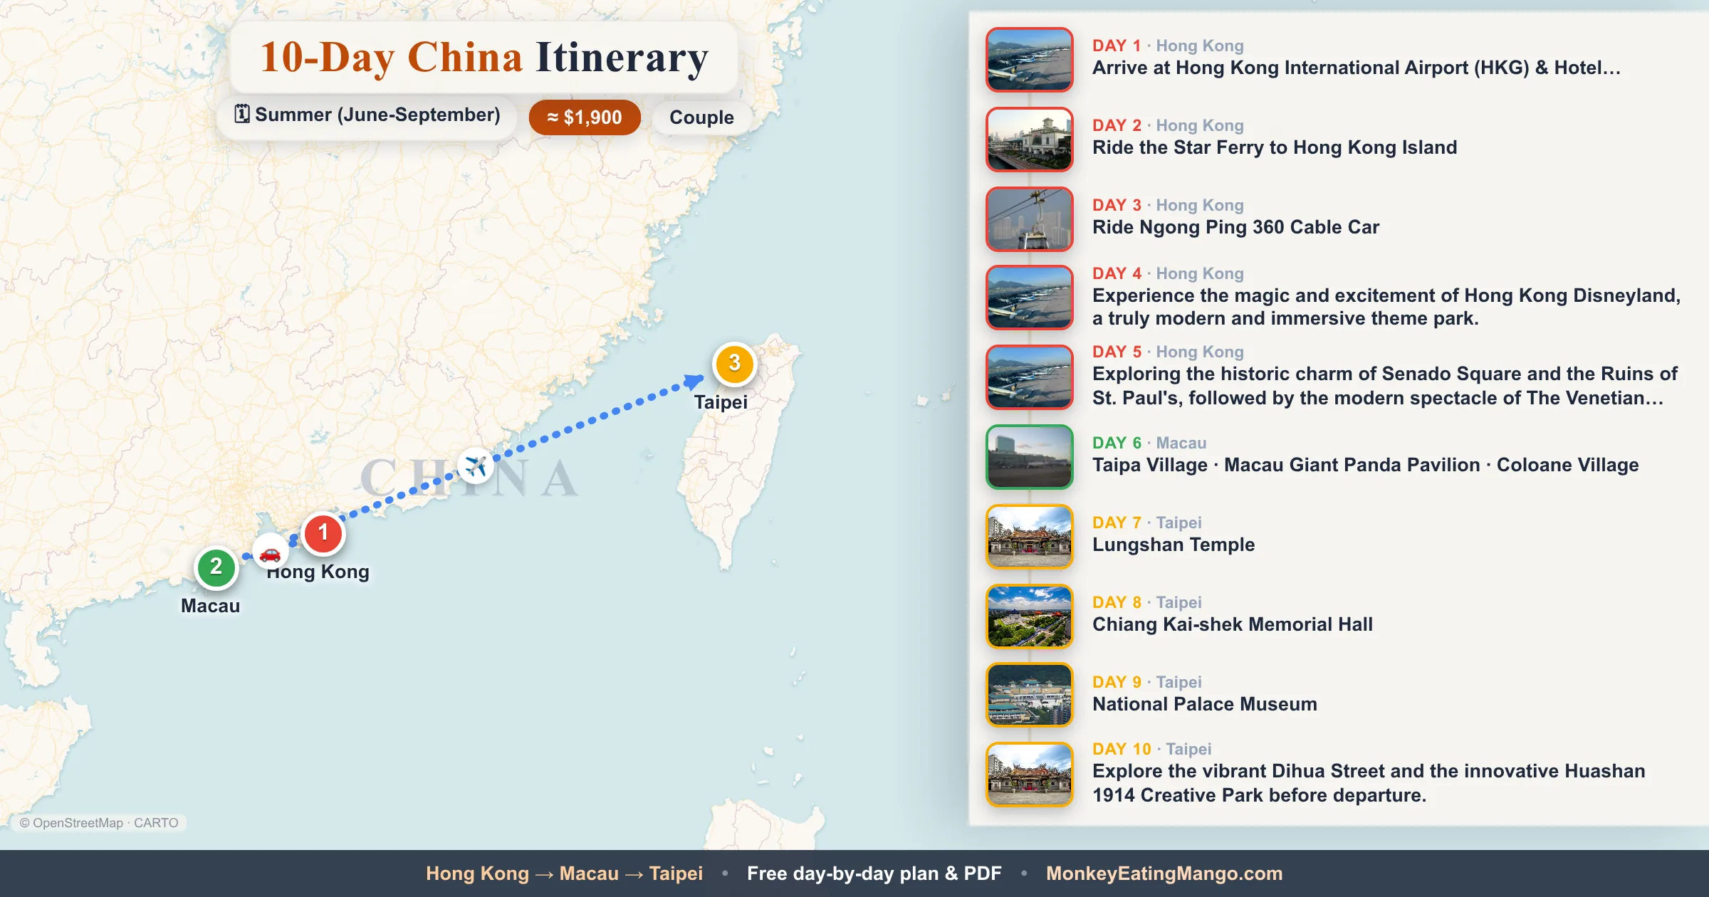Click the red car icon near Hong Kong
1709x897 pixels.
click(x=270, y=553)
